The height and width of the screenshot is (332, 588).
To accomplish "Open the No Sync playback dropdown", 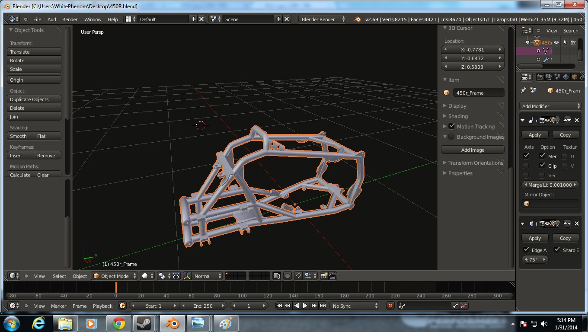I will coord(354,306).
